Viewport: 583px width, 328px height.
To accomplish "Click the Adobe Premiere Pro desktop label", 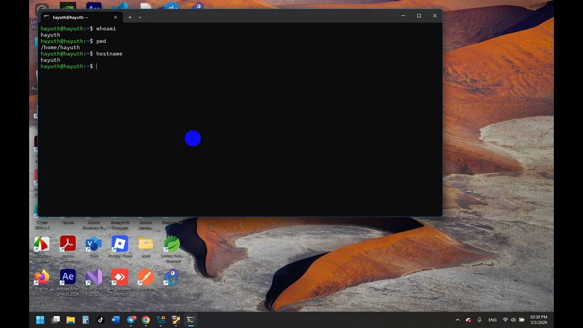I will (94, 225).
